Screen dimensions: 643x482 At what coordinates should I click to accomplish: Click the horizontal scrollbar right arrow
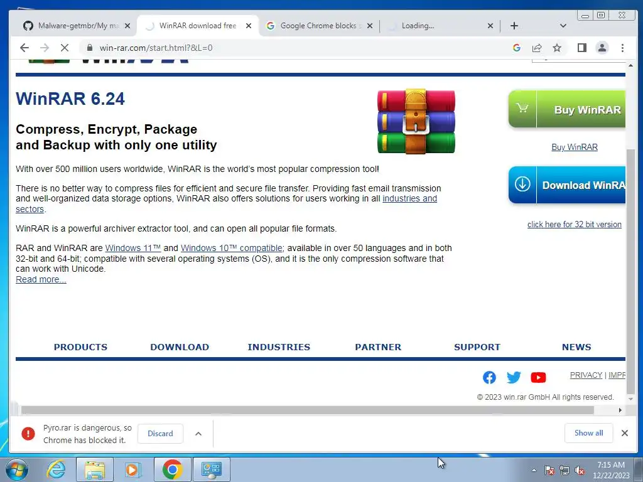point(620,410)
